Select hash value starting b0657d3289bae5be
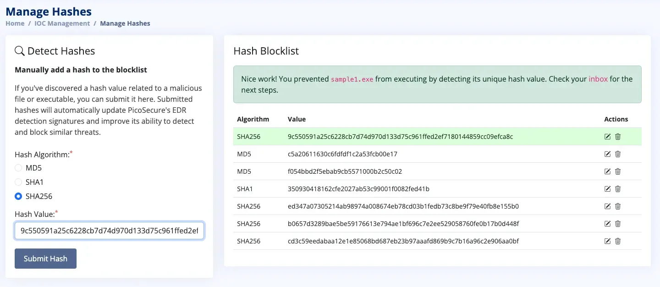The height and width of the screenshot is (287, 660). click(403, 224)
